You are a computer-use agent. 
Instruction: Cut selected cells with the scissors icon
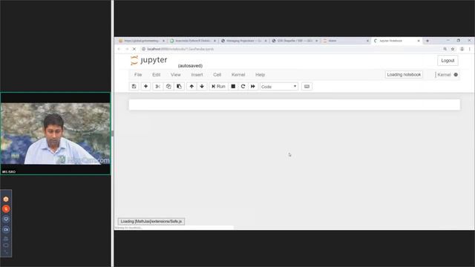click(157, 86)
